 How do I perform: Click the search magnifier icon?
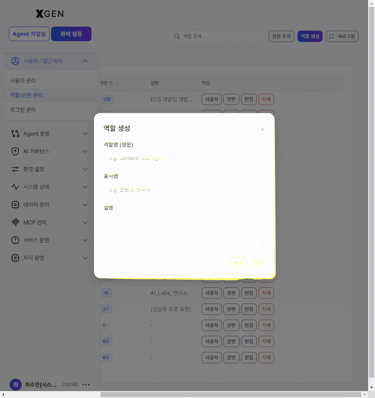pos(177,36)
